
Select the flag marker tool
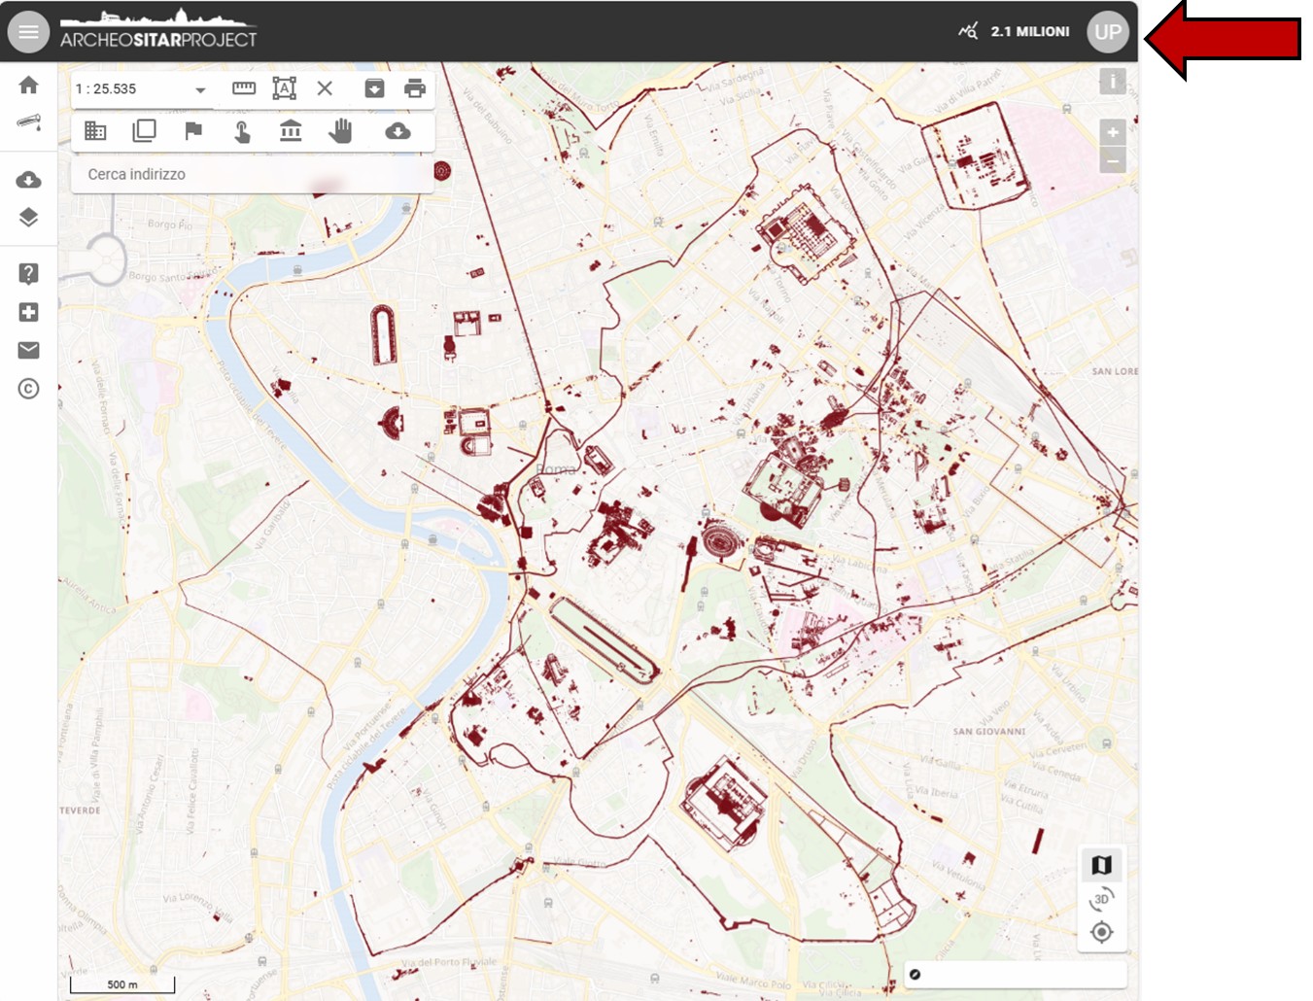tap(193, 130)
